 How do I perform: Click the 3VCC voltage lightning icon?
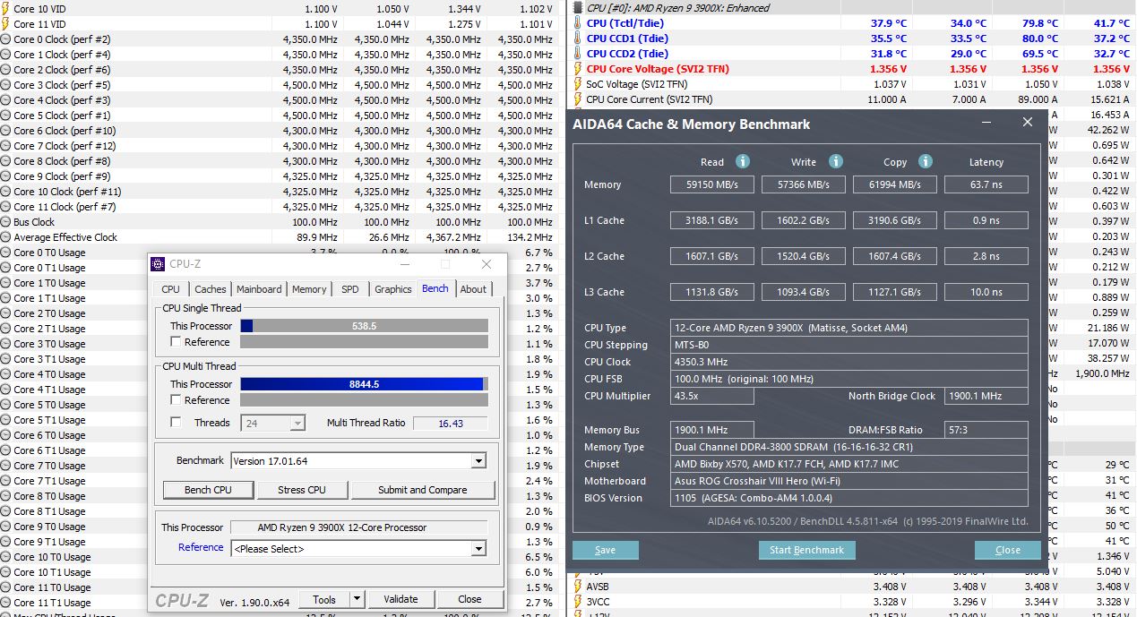pos(578,602)
